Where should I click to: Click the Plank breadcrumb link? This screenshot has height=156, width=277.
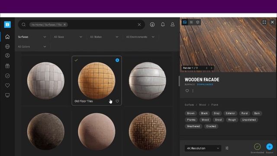(215, 105)
